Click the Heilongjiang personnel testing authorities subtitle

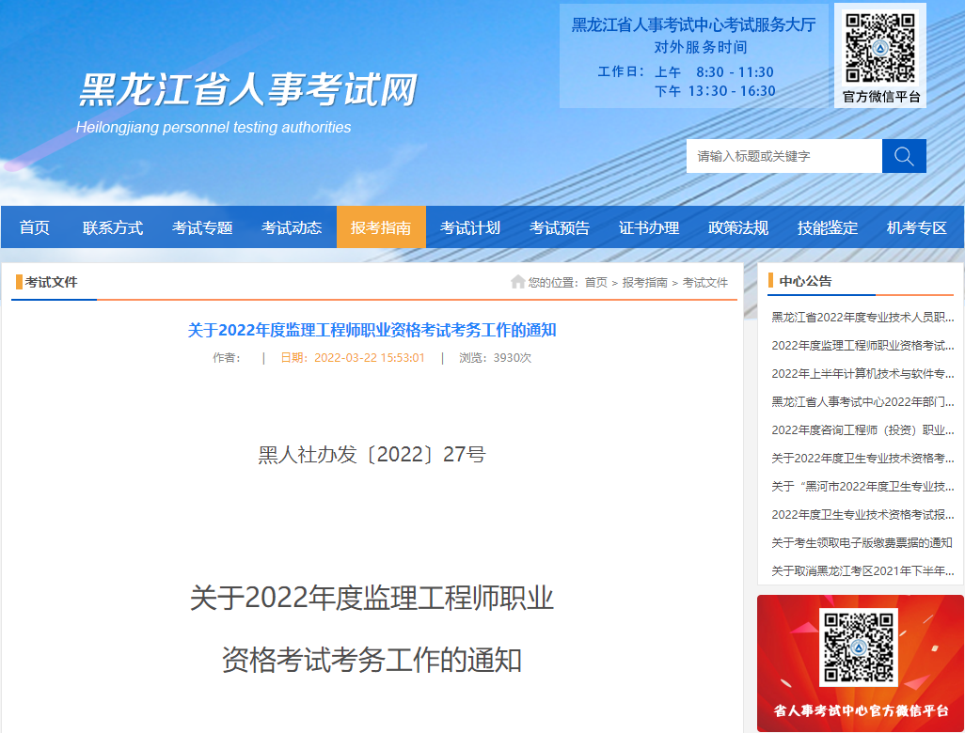[214, 127]
